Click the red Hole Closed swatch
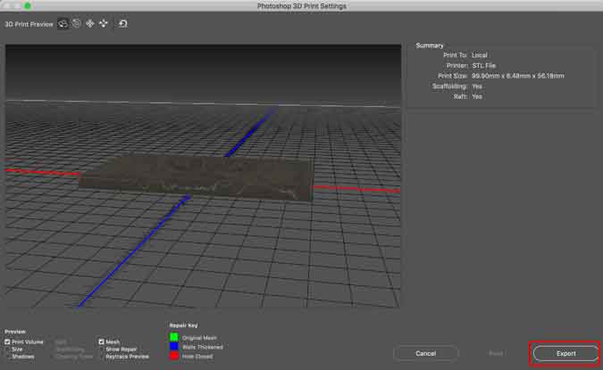The height and width of the screenshot is (370, 603). [173, 355]
